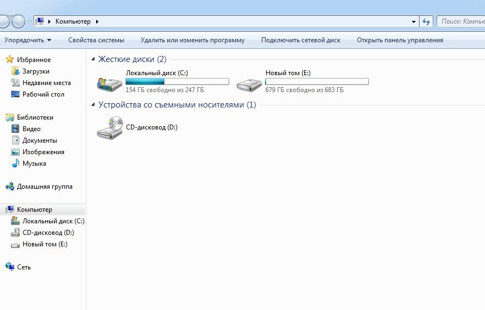This screenshot has height=310, width=485.
Task: Open the recent pages dropdown near nav buttons
Action: tap(29, 21)
